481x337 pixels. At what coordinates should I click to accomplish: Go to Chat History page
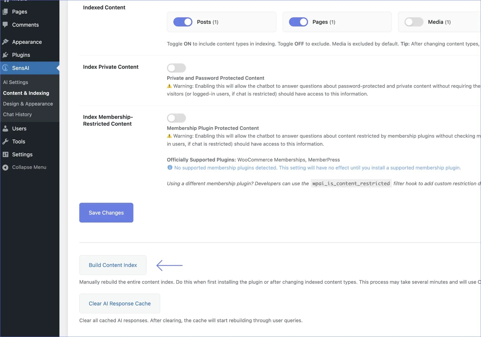pyautogui.click(x=17, y=114)
